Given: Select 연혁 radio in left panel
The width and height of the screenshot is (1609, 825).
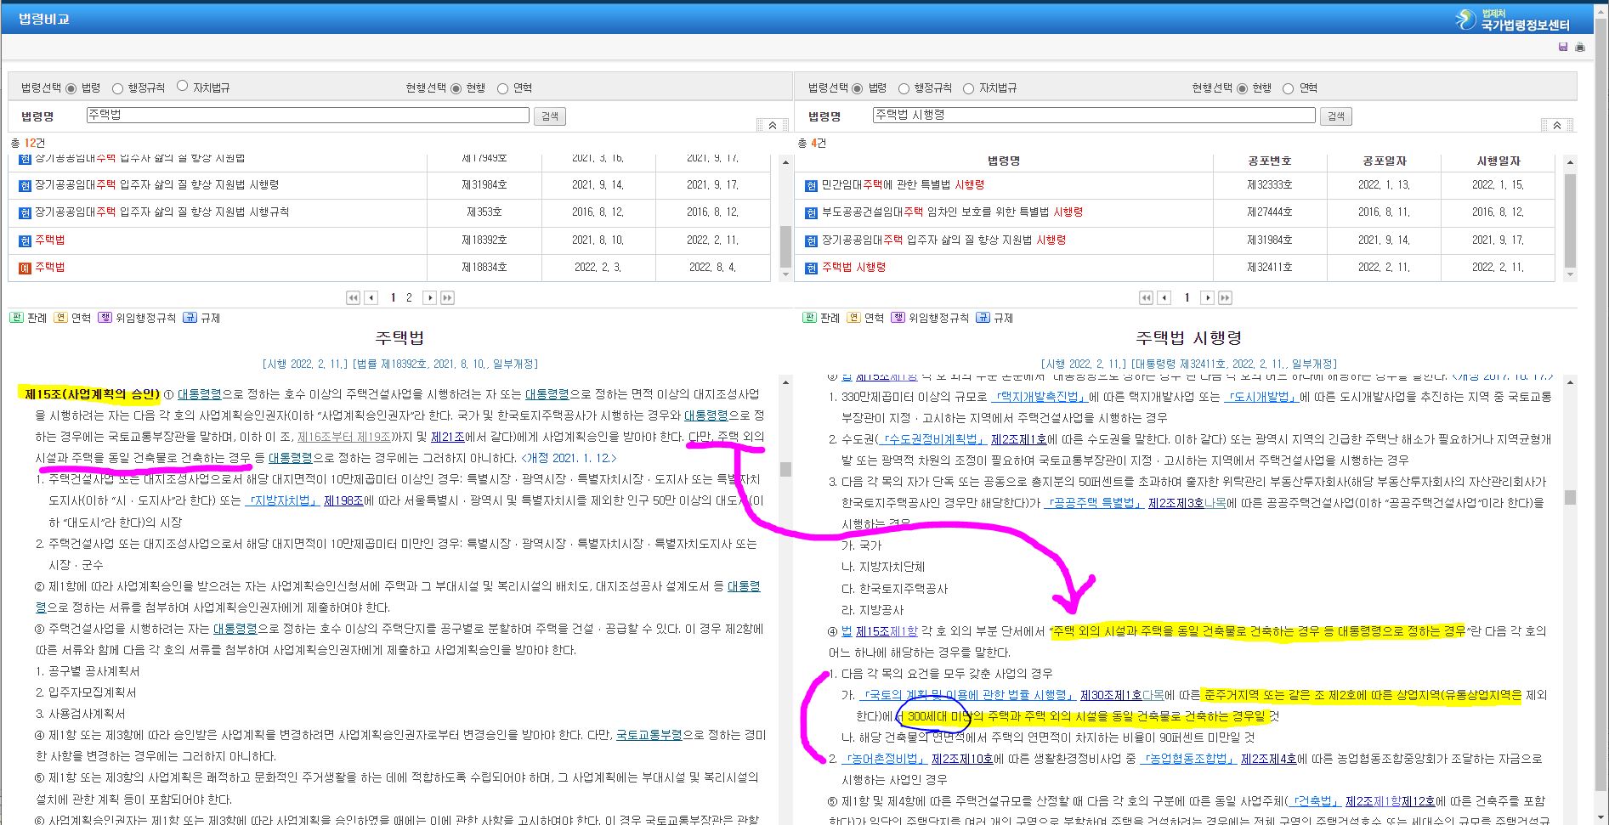Looking at the screenshot, I should pyautogui.click(x=503, y=88).
